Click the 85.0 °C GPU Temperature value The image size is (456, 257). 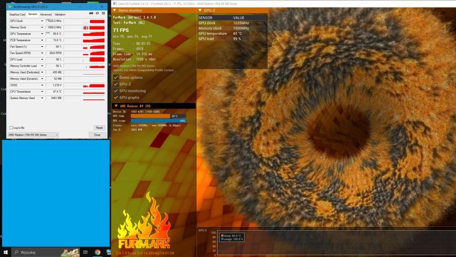coord(54,34)
